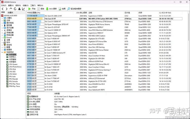190x119 pixels.
Task: Open the user profile toolbar icon
Action: point(19,9)
